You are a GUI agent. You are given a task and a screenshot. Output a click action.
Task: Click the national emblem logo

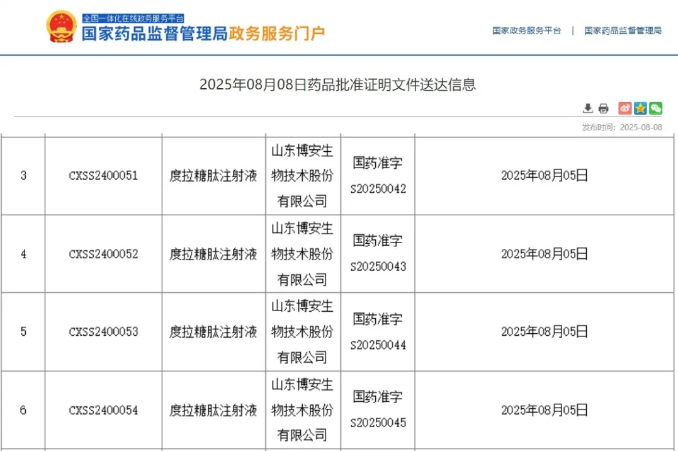[61, 27]
